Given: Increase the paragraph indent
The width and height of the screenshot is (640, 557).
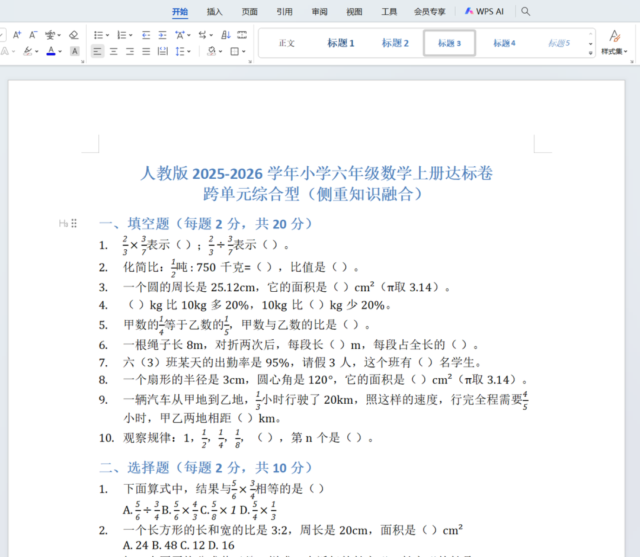Looking at the screenshot, I should pyautogui.click(x=162, y=35).
